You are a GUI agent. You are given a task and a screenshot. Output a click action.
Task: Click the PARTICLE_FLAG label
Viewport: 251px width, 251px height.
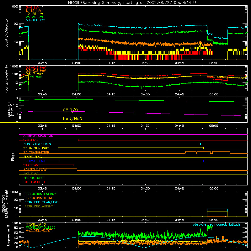(35, 169)
